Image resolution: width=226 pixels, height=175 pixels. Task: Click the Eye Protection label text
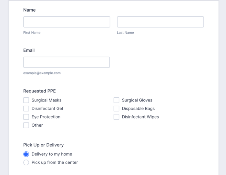click(46, 117)
